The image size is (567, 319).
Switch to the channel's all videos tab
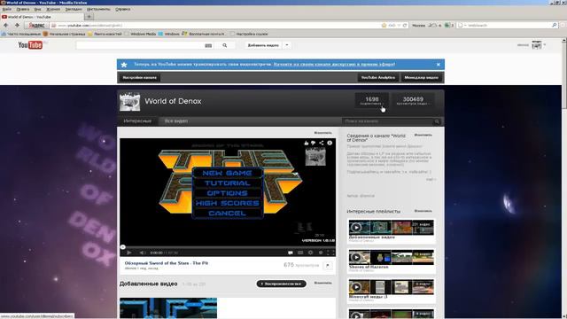176,121
